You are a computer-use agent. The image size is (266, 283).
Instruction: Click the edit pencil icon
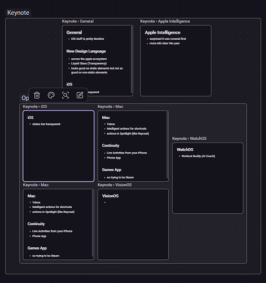(80, 95)
